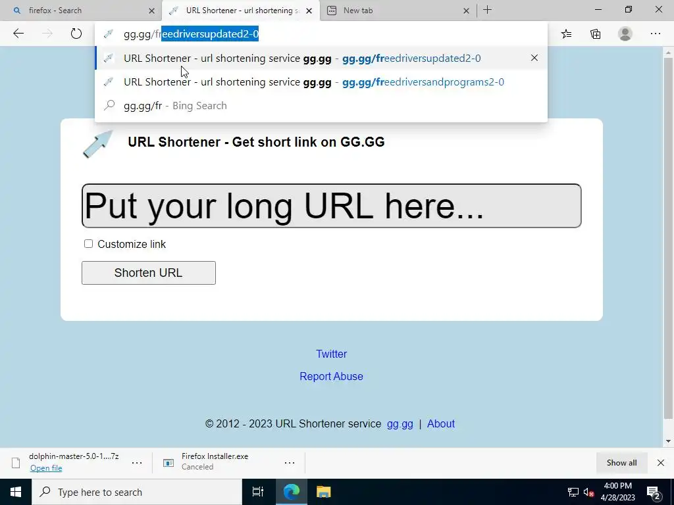Open the Favorites star list icon
This screenshot has height=505, width=674.
tap(567, 34)
